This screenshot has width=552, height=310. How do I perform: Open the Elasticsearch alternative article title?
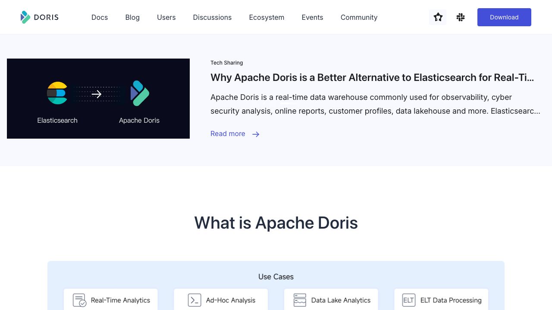pyautogui.click(x=372, y=77)
